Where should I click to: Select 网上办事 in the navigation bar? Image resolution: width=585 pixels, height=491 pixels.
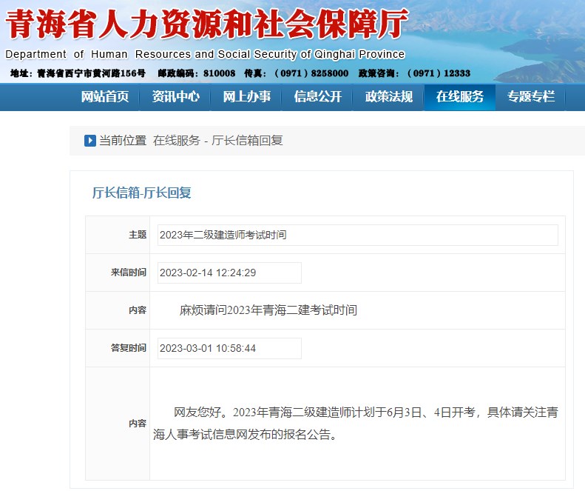coord(246,96)
